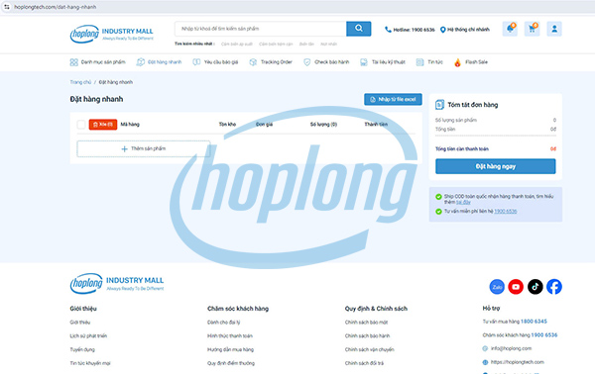Viewport: 595px width, 374px height.
Task: Click the plus icon in Thêm sản phẩm
Action: click(x=124, y=148)
